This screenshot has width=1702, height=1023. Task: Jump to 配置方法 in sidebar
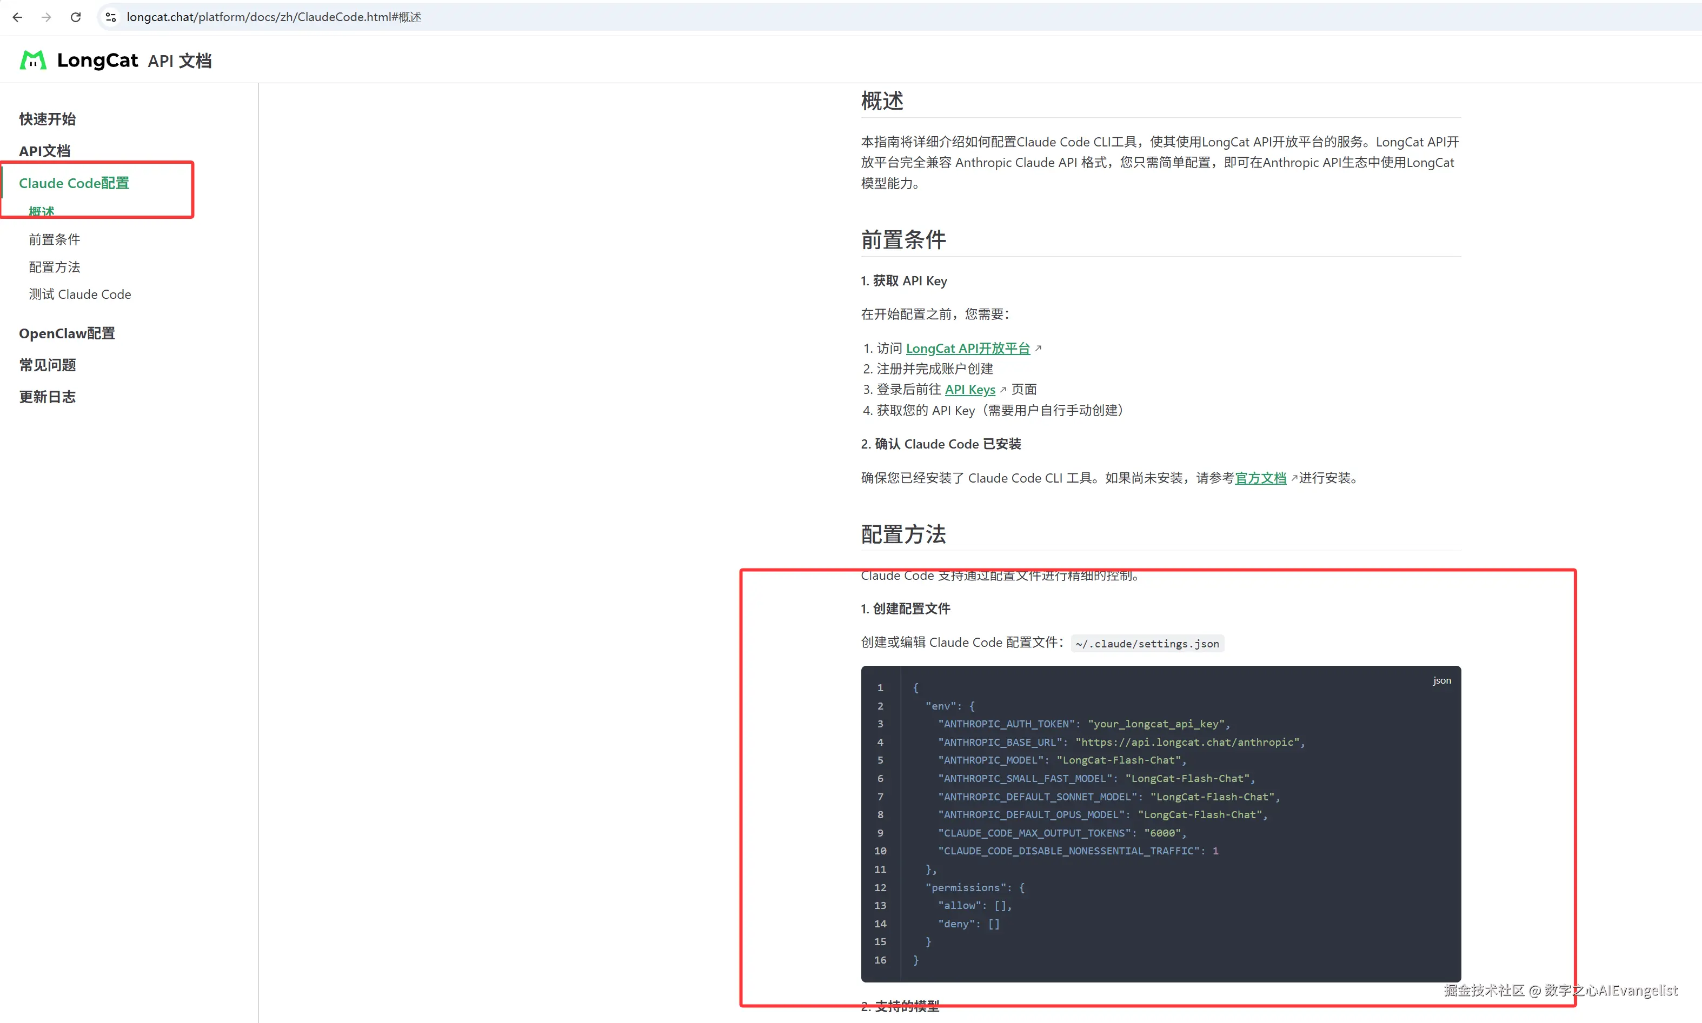point(54,267)
